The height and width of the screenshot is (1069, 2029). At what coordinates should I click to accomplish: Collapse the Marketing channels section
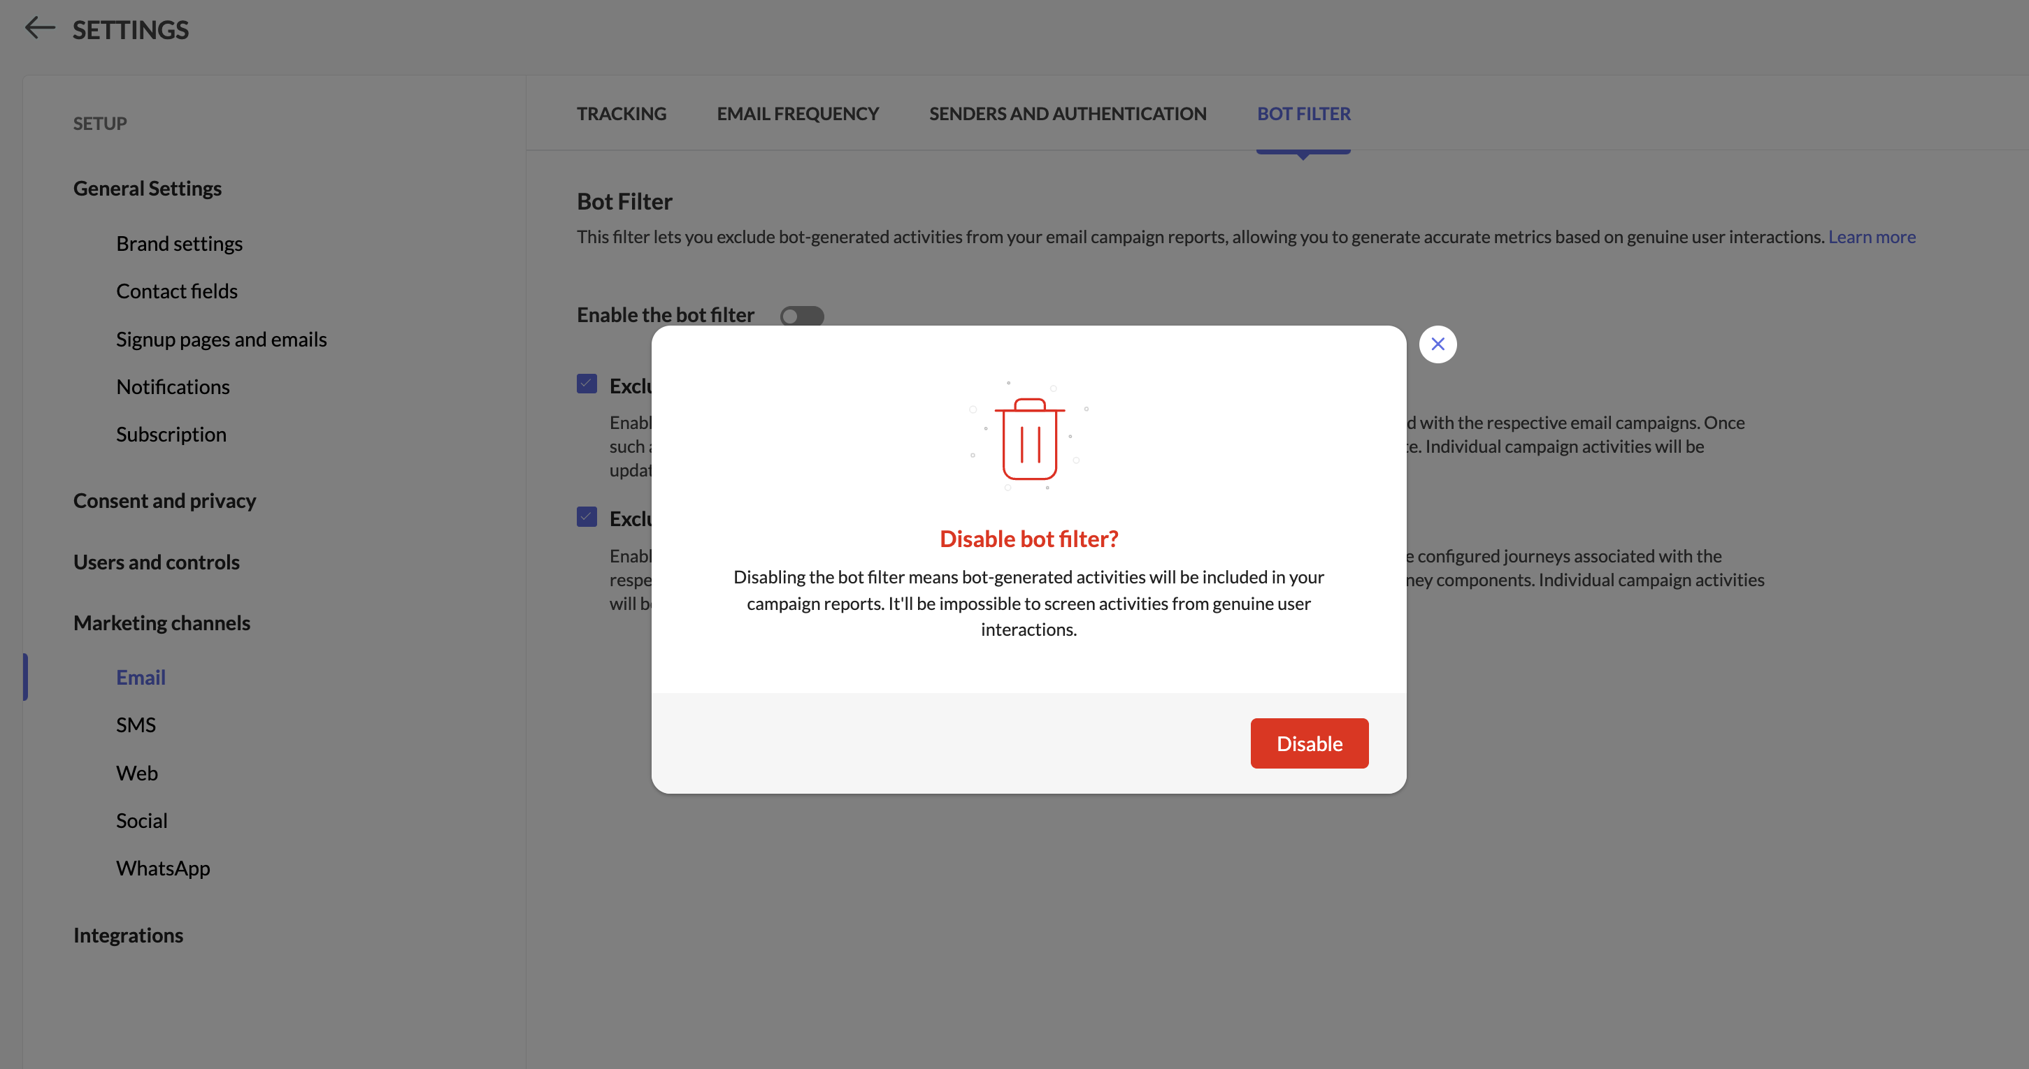(162, 623)
